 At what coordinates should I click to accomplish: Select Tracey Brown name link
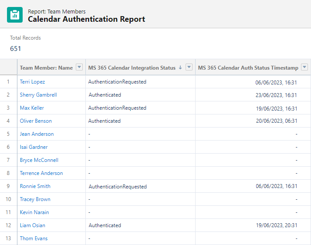(35, 199)
